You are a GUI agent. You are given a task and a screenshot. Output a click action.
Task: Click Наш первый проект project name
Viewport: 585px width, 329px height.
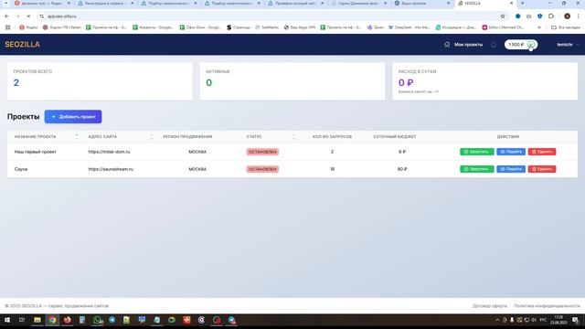click(35, 152)
